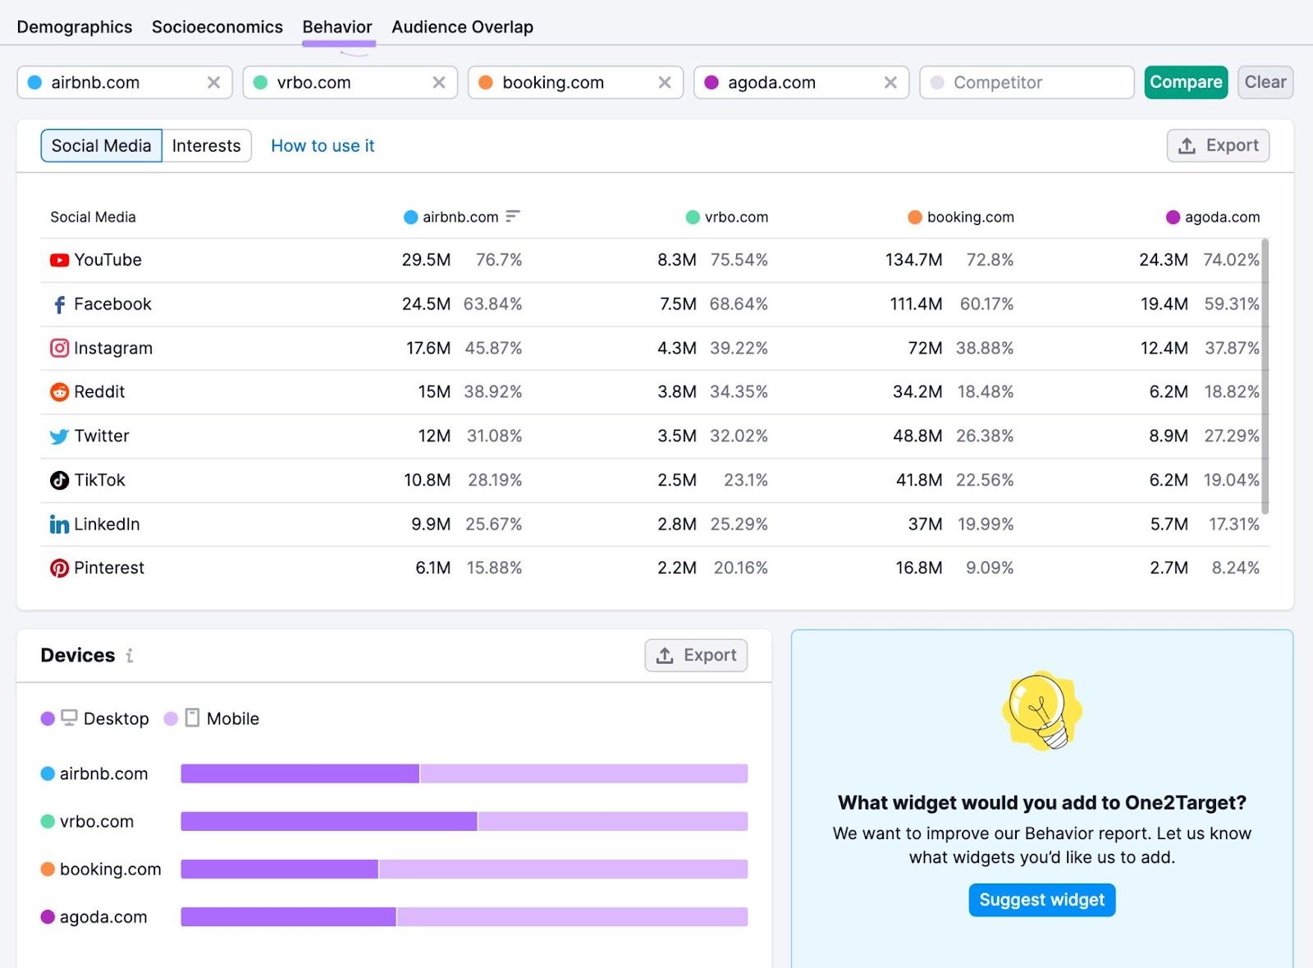The width and height of the screenshot is (1313, 968).
Task: Click the Pinterest icon
Action: tap(58, 567)
